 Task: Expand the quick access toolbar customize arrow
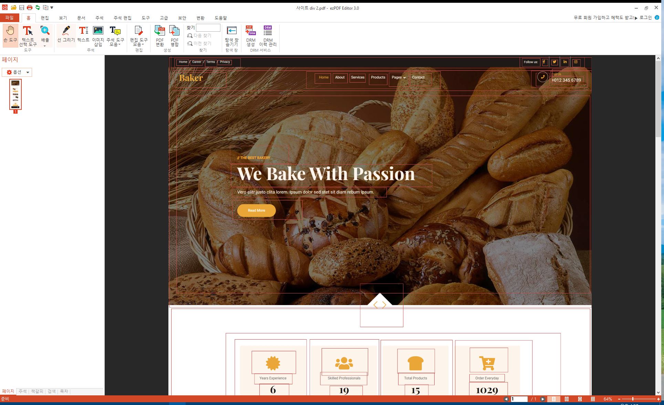pos(52,8)
